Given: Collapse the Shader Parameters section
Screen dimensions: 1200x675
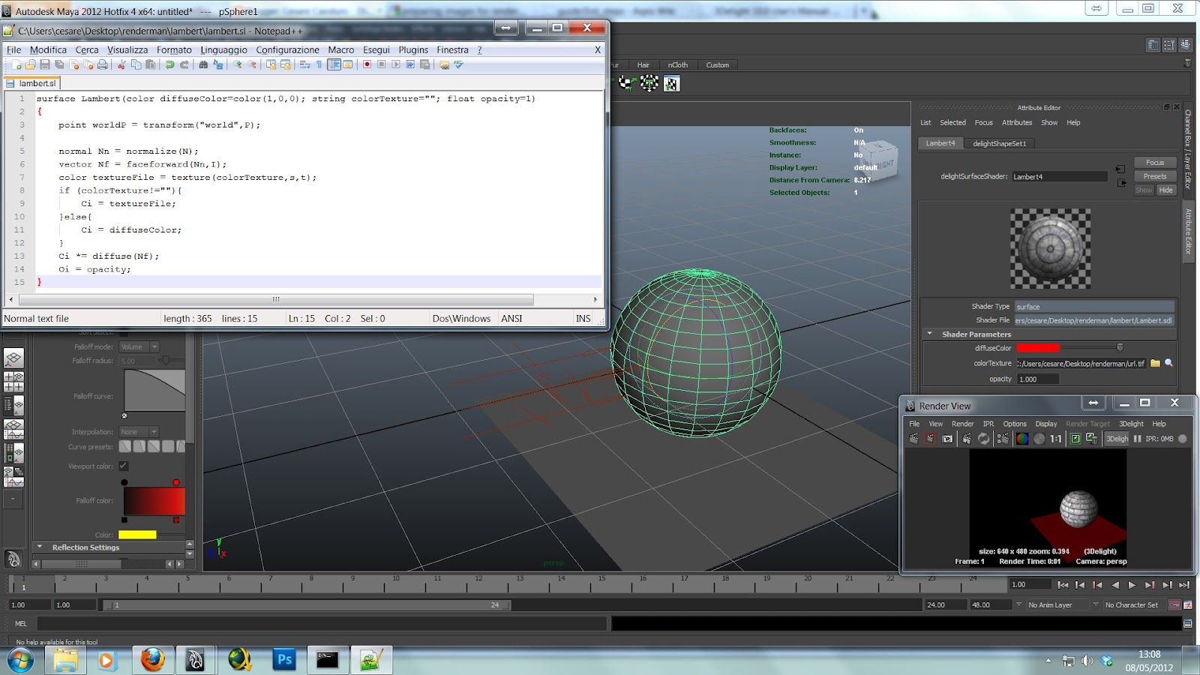Looking at the screenshot, I should tap(930, 334).
